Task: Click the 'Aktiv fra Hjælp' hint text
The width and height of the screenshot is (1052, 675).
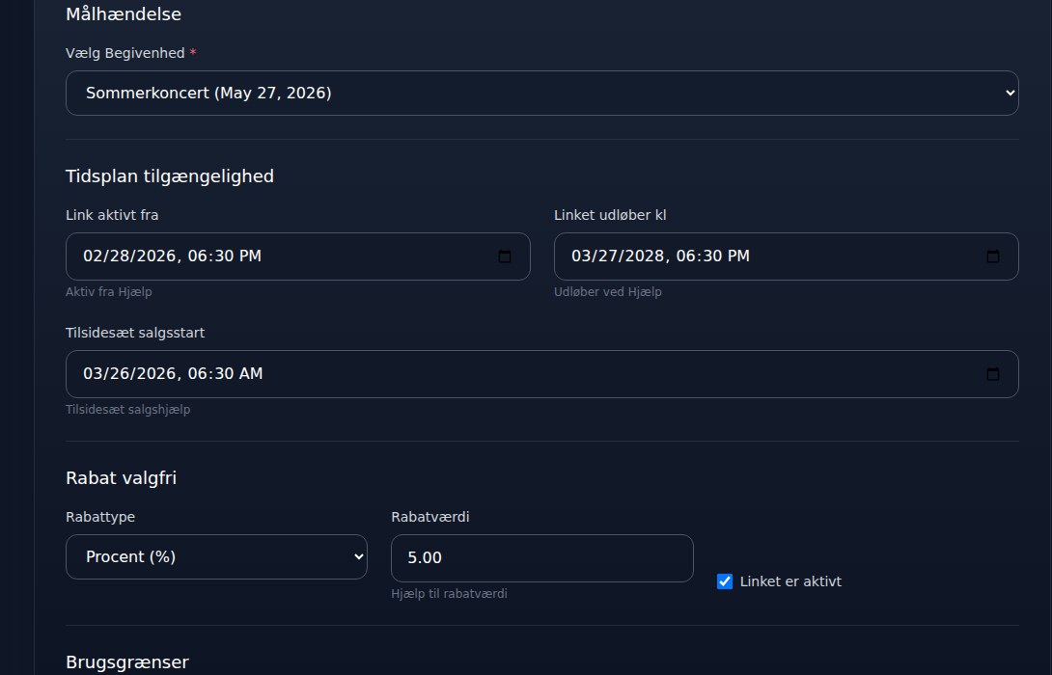Action: pyautogui.click(x=109, y=291)
